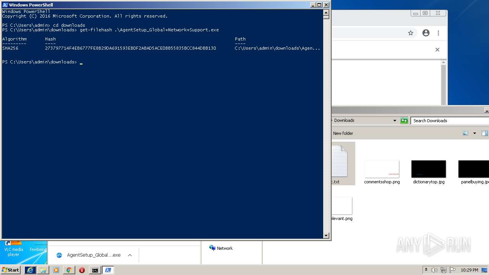Dismiss the Chrome bar with the X
Screen dimensions: 489x275
437,50
